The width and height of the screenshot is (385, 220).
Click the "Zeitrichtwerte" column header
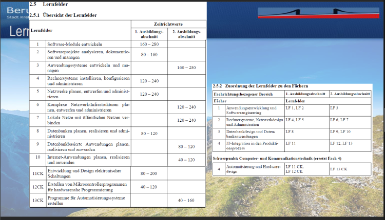pos(168,24)
